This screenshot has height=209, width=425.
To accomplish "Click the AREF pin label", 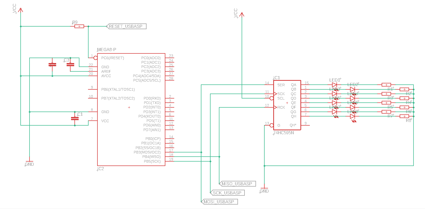I will pos(106,71).
